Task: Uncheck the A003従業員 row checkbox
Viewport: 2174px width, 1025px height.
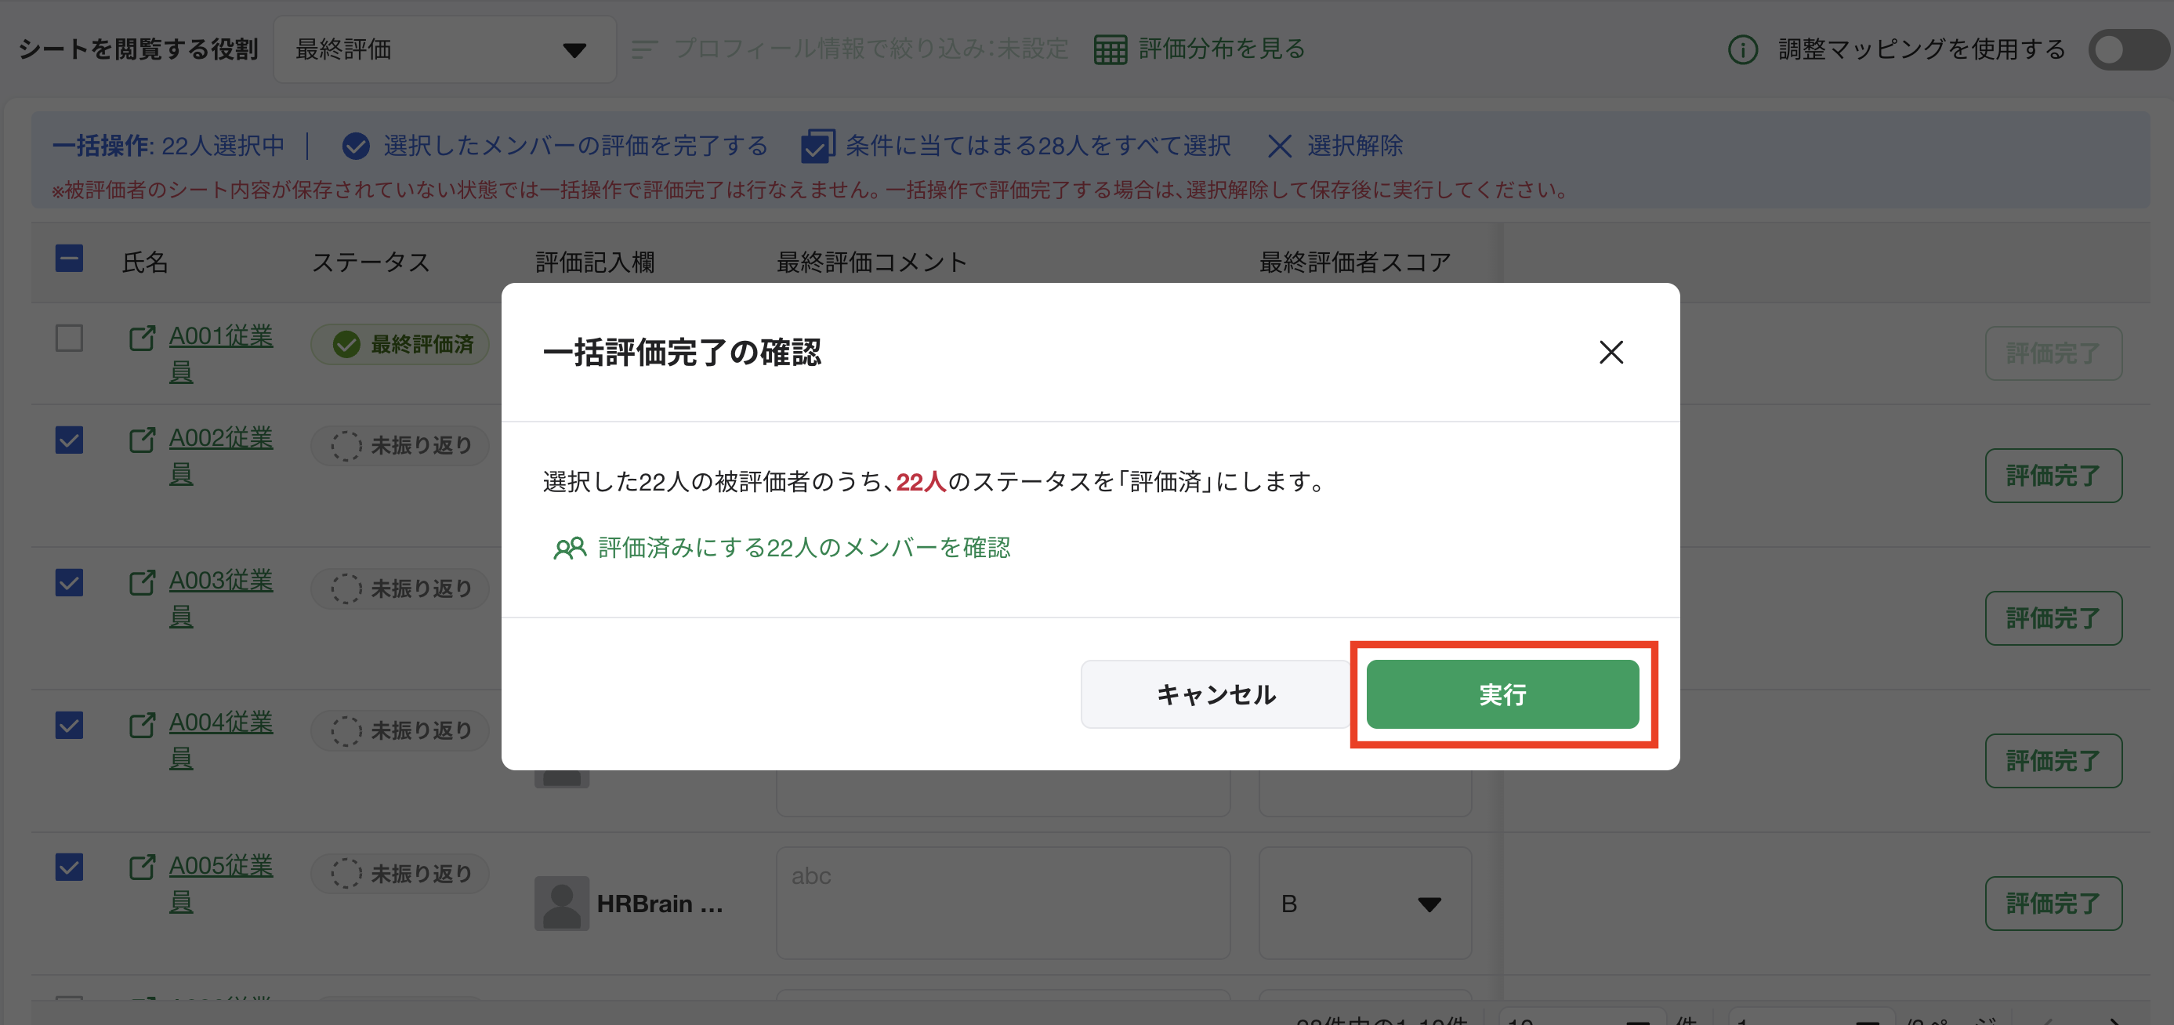Action: tap(69, 582)
